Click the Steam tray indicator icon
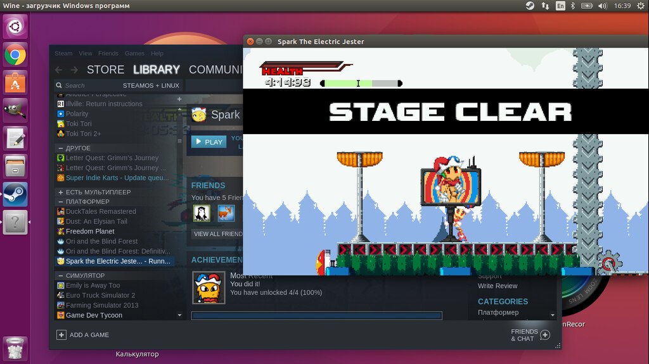Image resolution: width=649 pixels, height=364 pixels. 530,6
